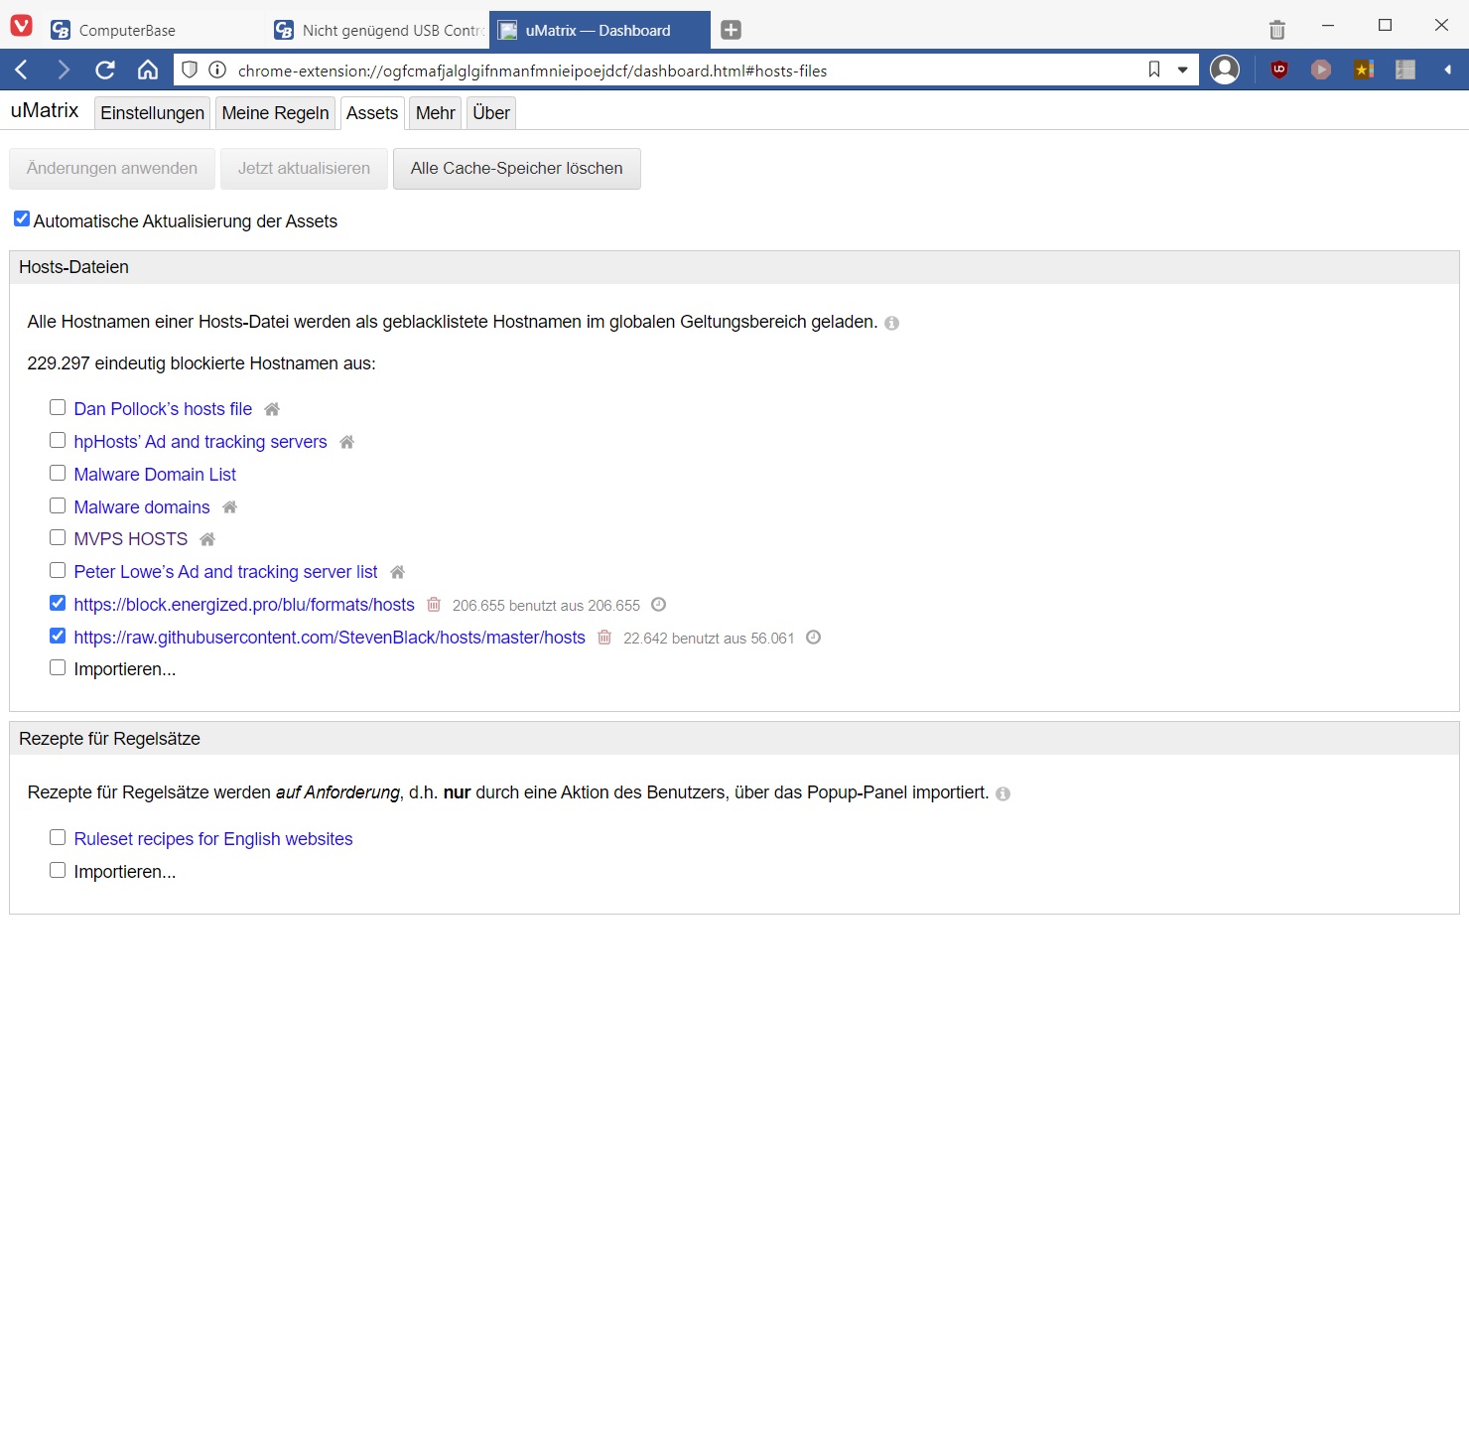Go back with the back arrow
1469x1430 pixels.
click(x=22, y=70)
